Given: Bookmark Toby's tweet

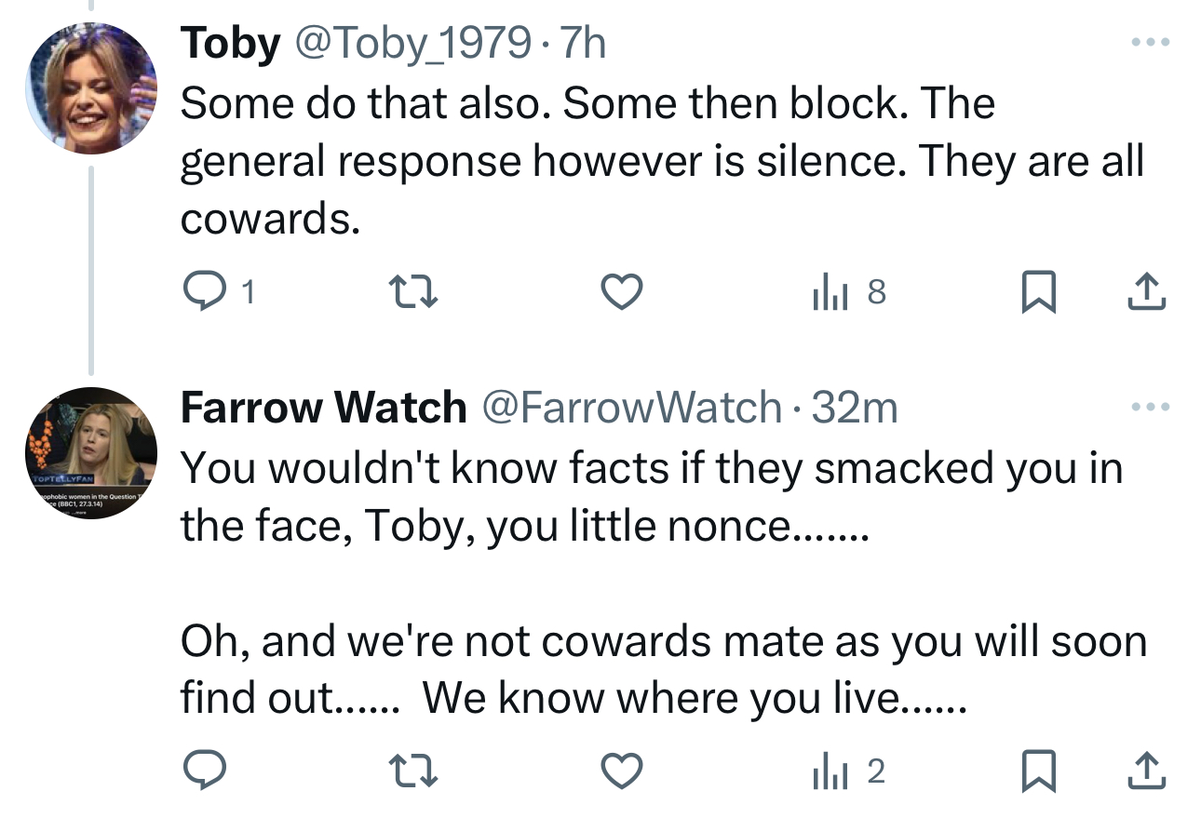Looking at the screenshot, I should pyautogui.click(x=1037, y=293).
